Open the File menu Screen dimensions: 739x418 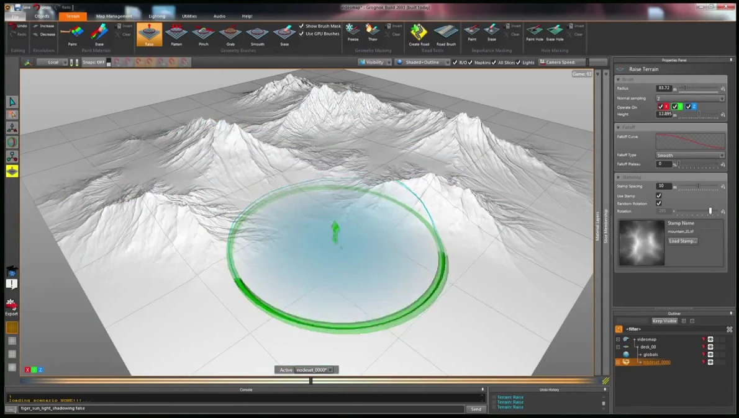pyautogui.click(x=15, y=17)
